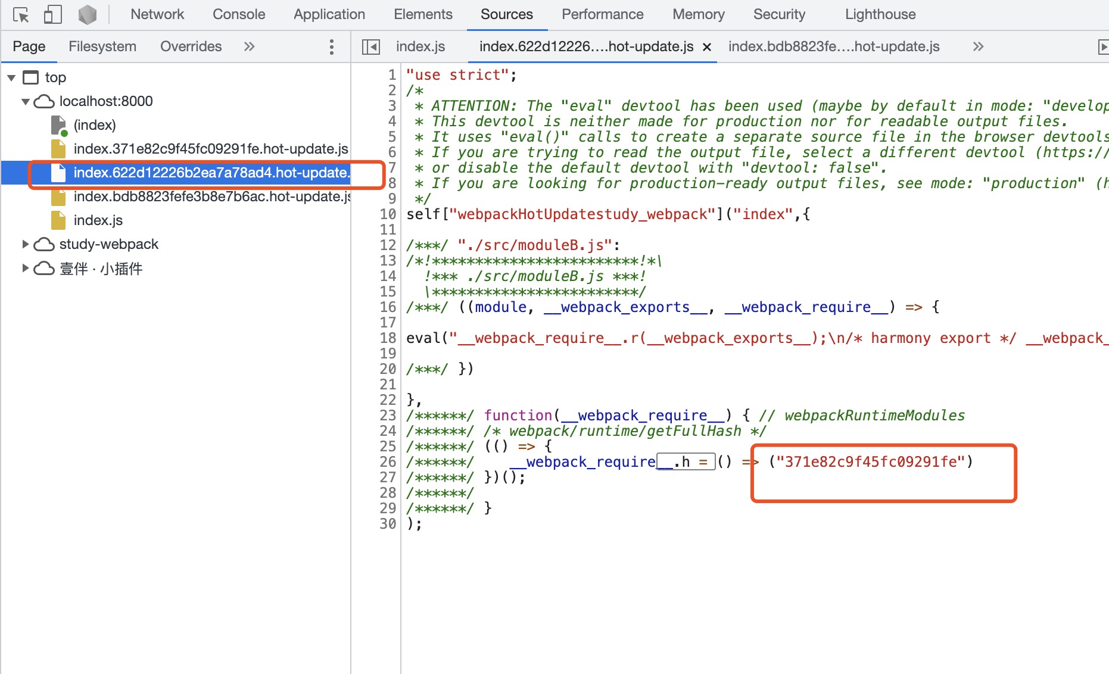Toggle the device toolbar icon
The width and height of the screenshot is (1109, 674).
pyautogui.click(x=53, y=14)
